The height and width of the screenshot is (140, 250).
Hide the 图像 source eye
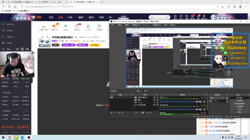point(154,100)
